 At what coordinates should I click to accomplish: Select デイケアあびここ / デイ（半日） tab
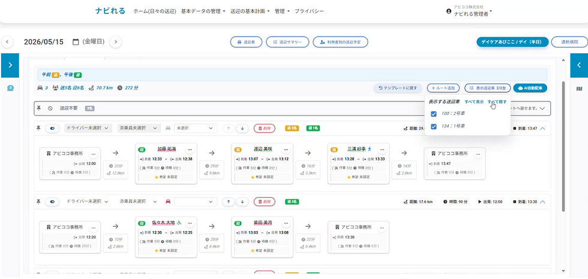512,42
